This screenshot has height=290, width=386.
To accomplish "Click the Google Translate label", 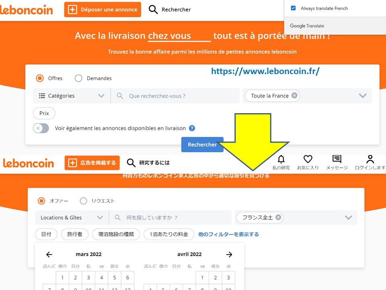I will point(307,26).
